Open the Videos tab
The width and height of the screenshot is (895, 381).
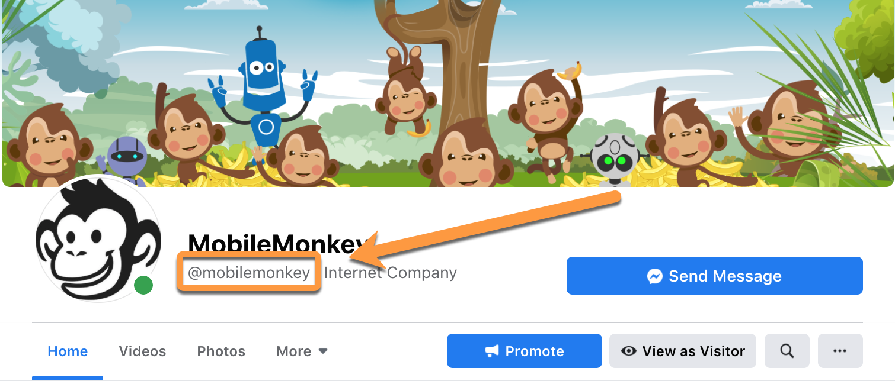[142, 351]
